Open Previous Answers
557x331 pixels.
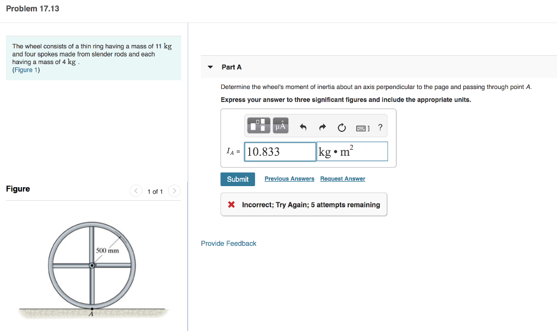[289, 179]
